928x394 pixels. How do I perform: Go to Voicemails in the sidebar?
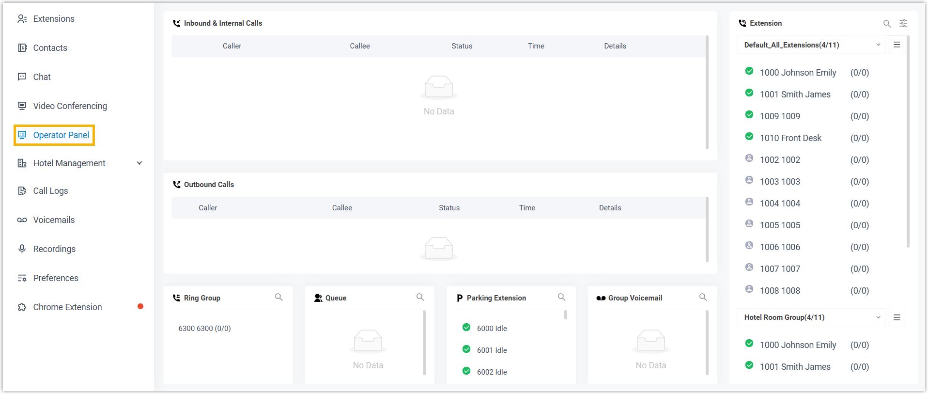coord(54,220)
